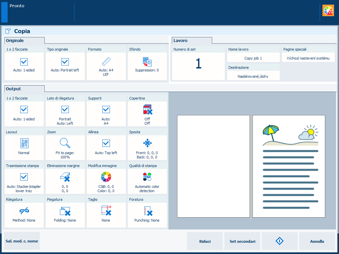Click the Sfondo background suppression icon

coord(147,62)
